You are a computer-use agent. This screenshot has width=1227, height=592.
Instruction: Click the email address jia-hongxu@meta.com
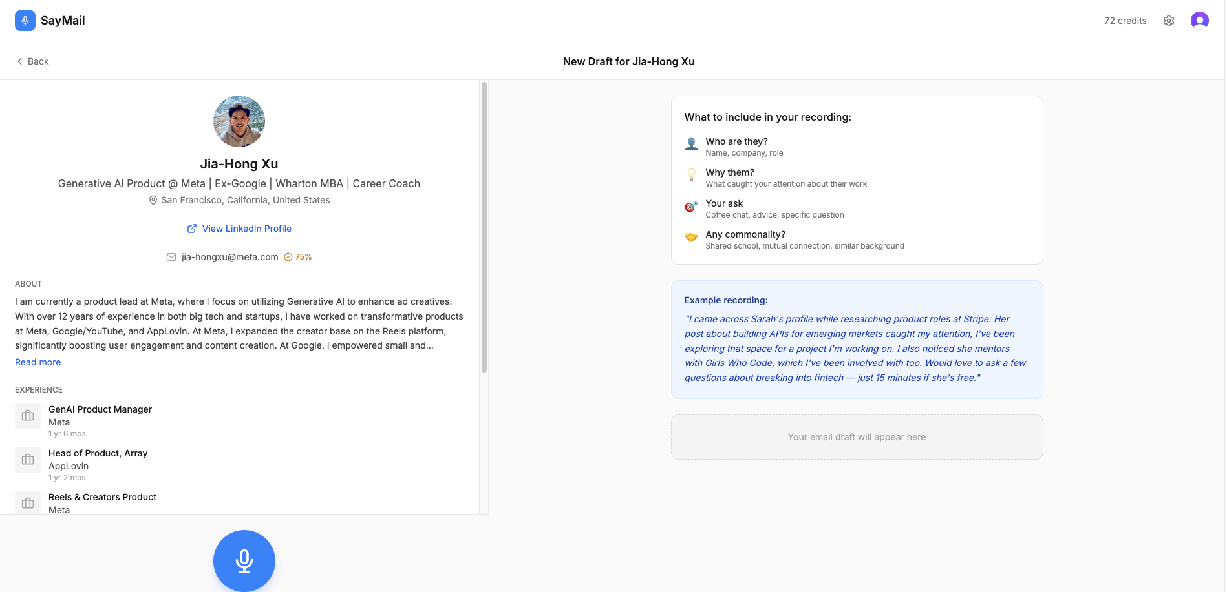point(229,257)
